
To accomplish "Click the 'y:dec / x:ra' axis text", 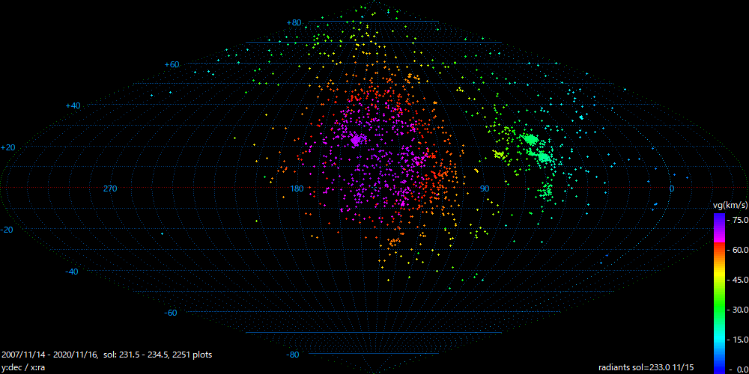I will 24,367.
